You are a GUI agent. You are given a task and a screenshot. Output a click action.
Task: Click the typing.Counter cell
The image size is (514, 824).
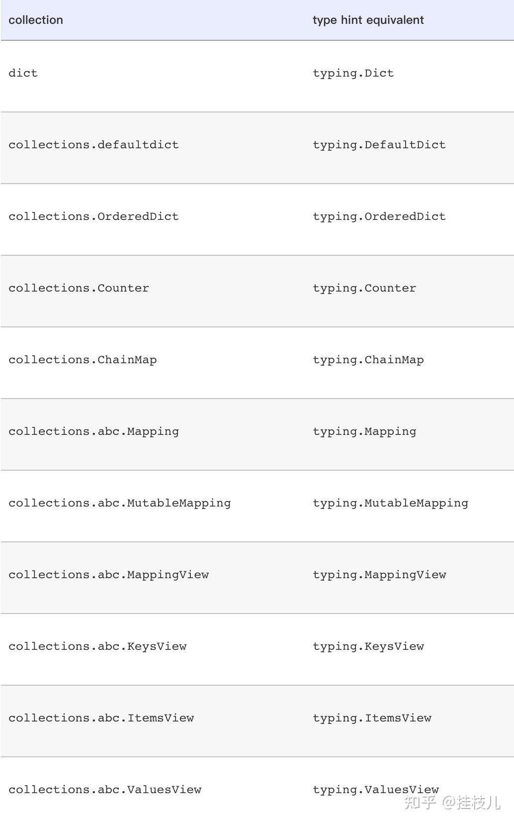pos(364,288)
